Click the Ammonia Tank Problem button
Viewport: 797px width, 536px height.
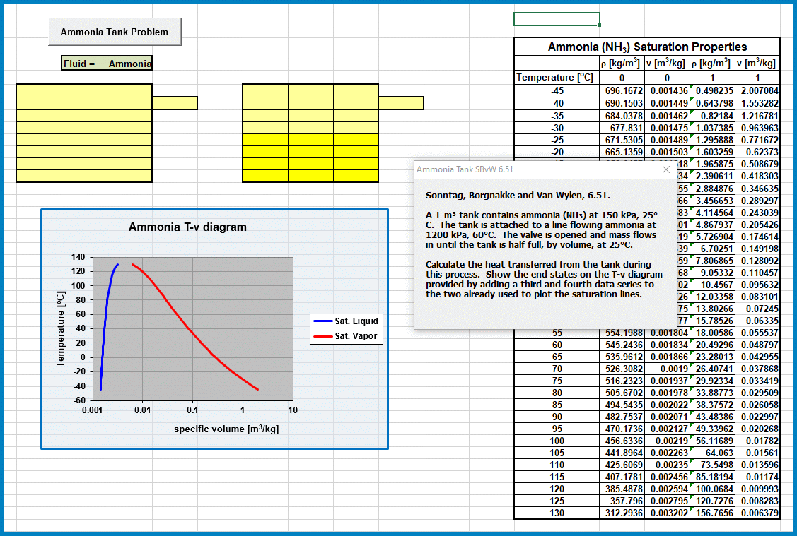coord(115,32)
